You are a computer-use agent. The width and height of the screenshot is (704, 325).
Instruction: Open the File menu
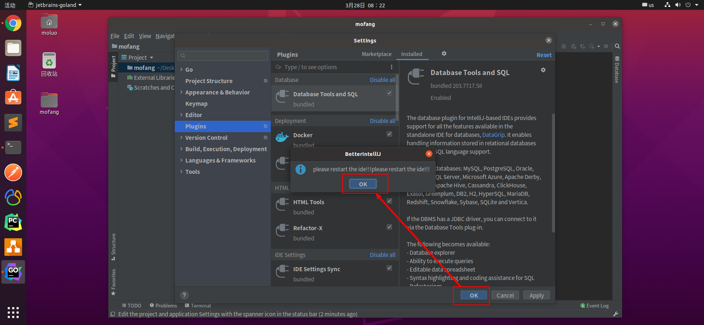pos(115,36)
